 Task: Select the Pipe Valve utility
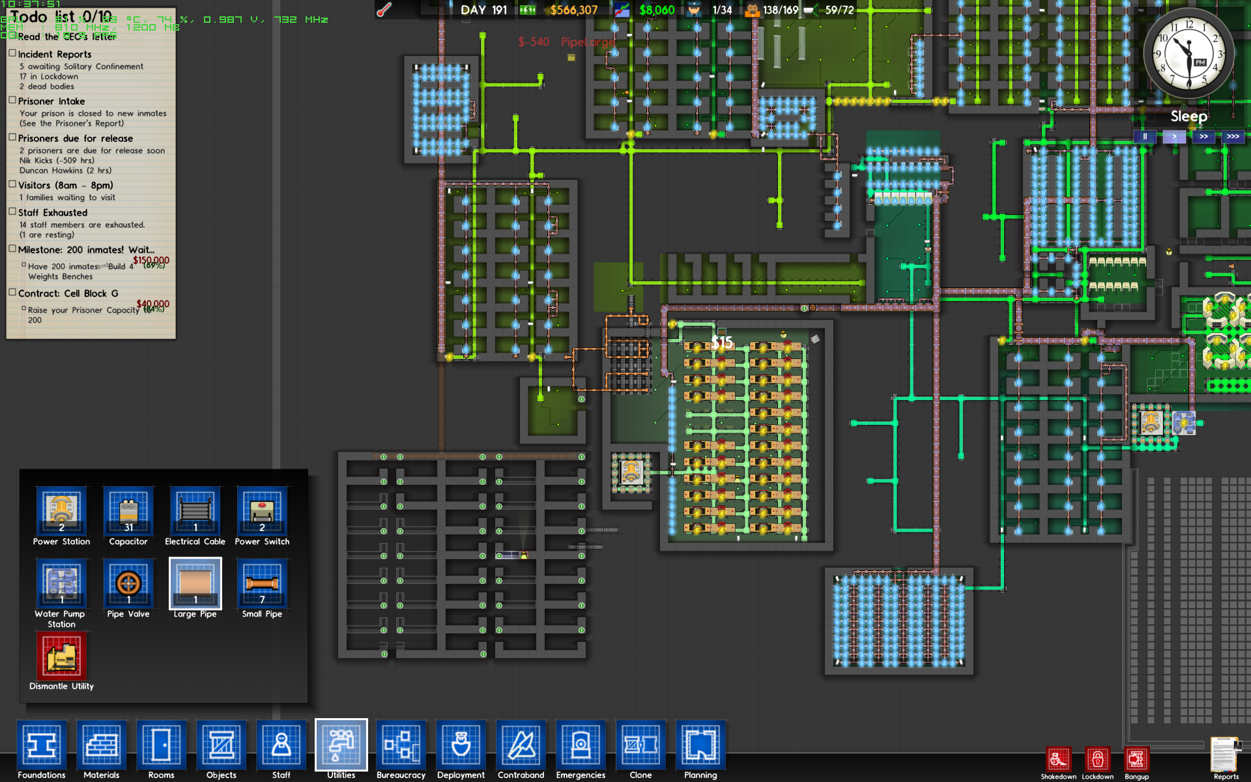[x=128, y=583]
